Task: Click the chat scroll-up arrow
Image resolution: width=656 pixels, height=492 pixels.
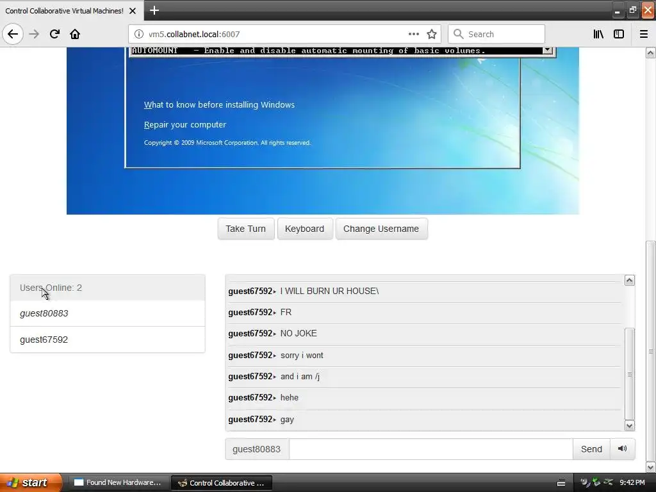Action: click(x=629, y=281)
